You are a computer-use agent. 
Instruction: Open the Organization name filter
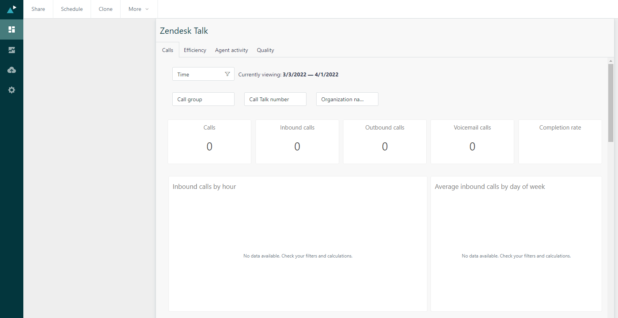click(347, 99)
